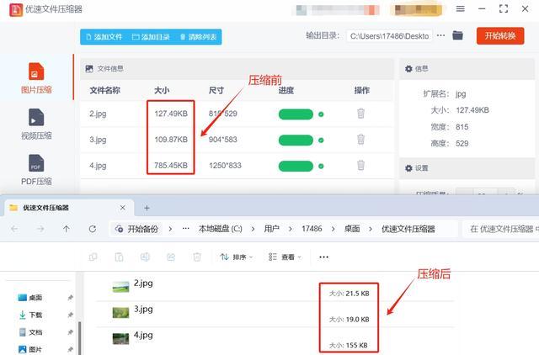
Task: Delete 4.jpg using its trash icon
Action: (360, 165)
